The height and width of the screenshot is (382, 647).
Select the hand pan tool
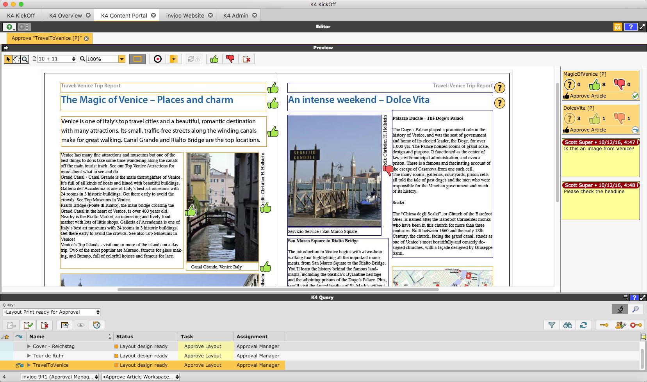pos(16,59)
